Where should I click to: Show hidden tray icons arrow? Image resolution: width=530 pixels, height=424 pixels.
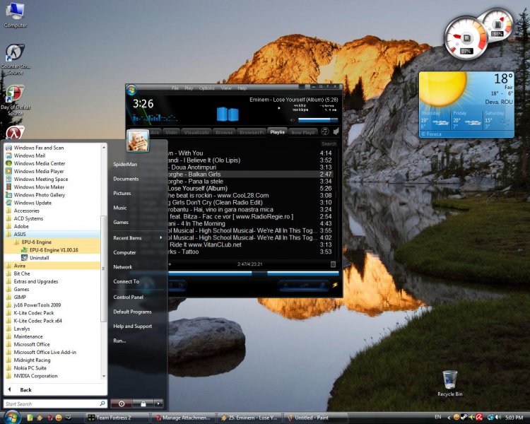click(449, 418)
